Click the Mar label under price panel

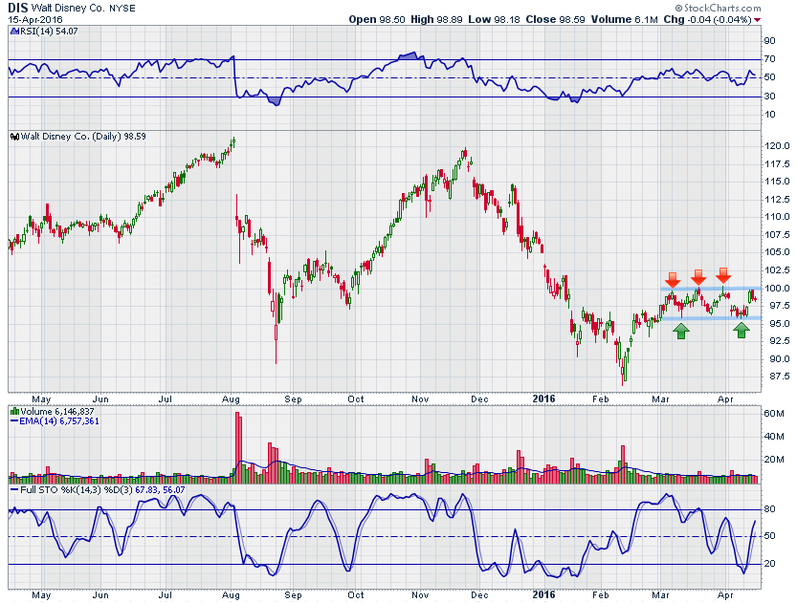point(660,399)
